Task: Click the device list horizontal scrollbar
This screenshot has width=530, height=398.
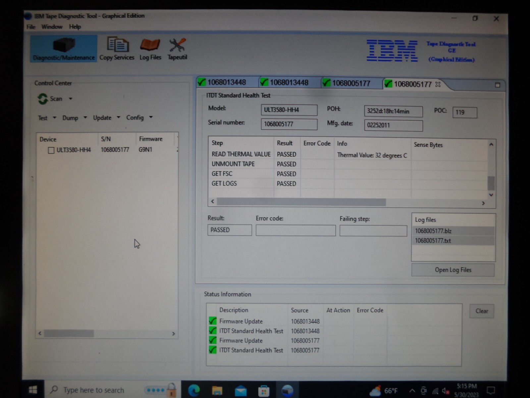Action: coord(69,333)
